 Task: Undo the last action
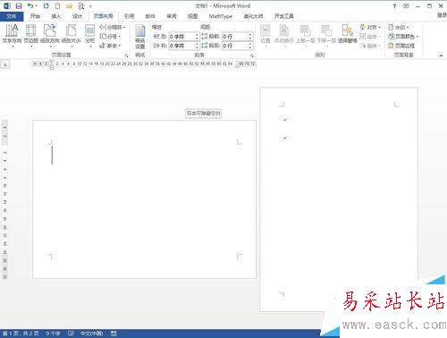(30, 5)
